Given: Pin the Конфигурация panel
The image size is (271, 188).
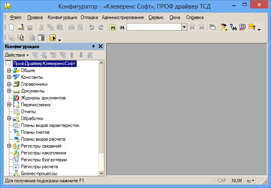Looking at the screenshot, I should tap(93, 46).
